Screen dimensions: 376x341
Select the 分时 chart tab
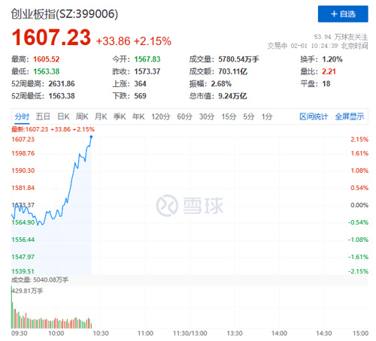click(22, 116)
